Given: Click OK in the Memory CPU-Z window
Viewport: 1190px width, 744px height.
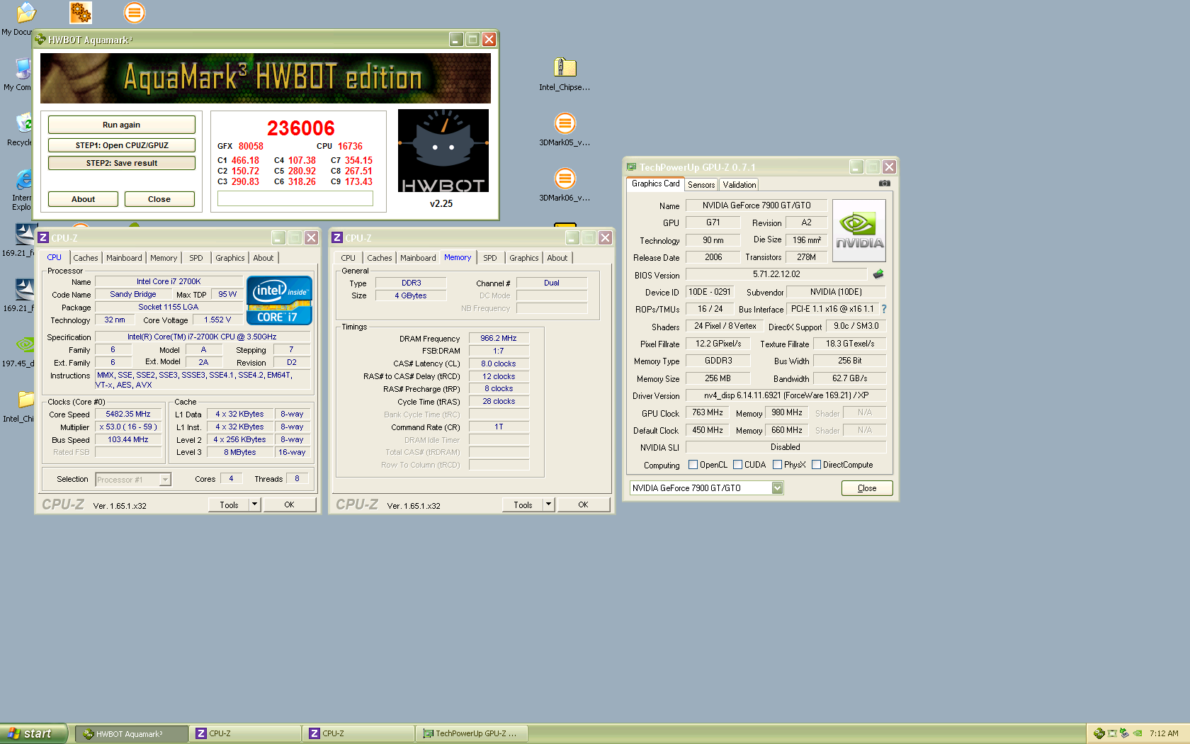Looking at the screenshot, I should (583, 505).
